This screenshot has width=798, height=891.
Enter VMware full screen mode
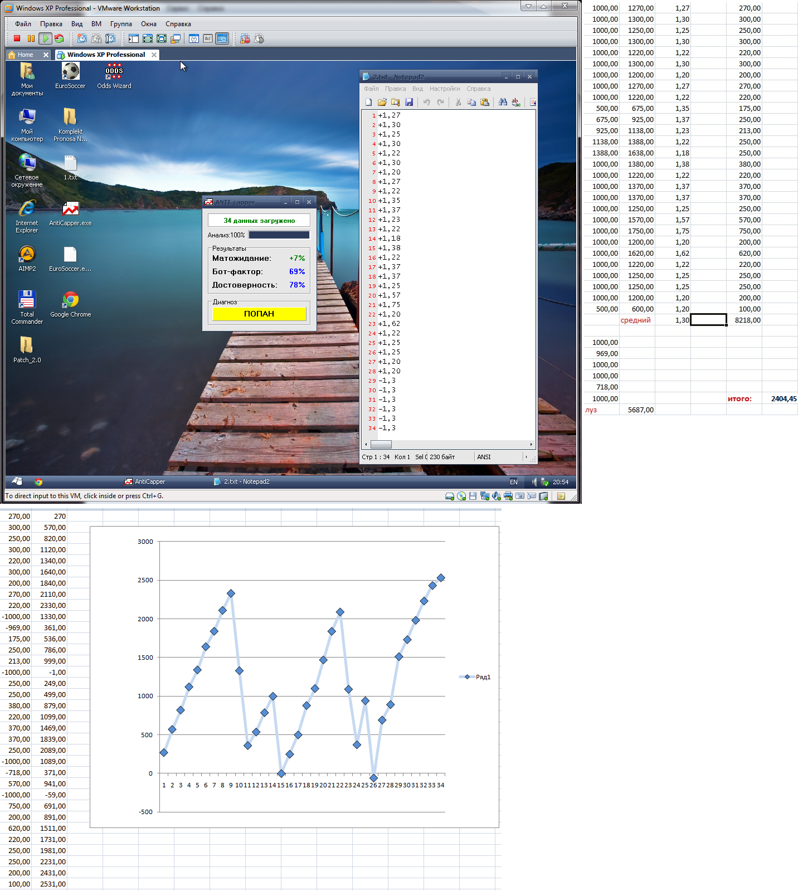click(148, 38)
